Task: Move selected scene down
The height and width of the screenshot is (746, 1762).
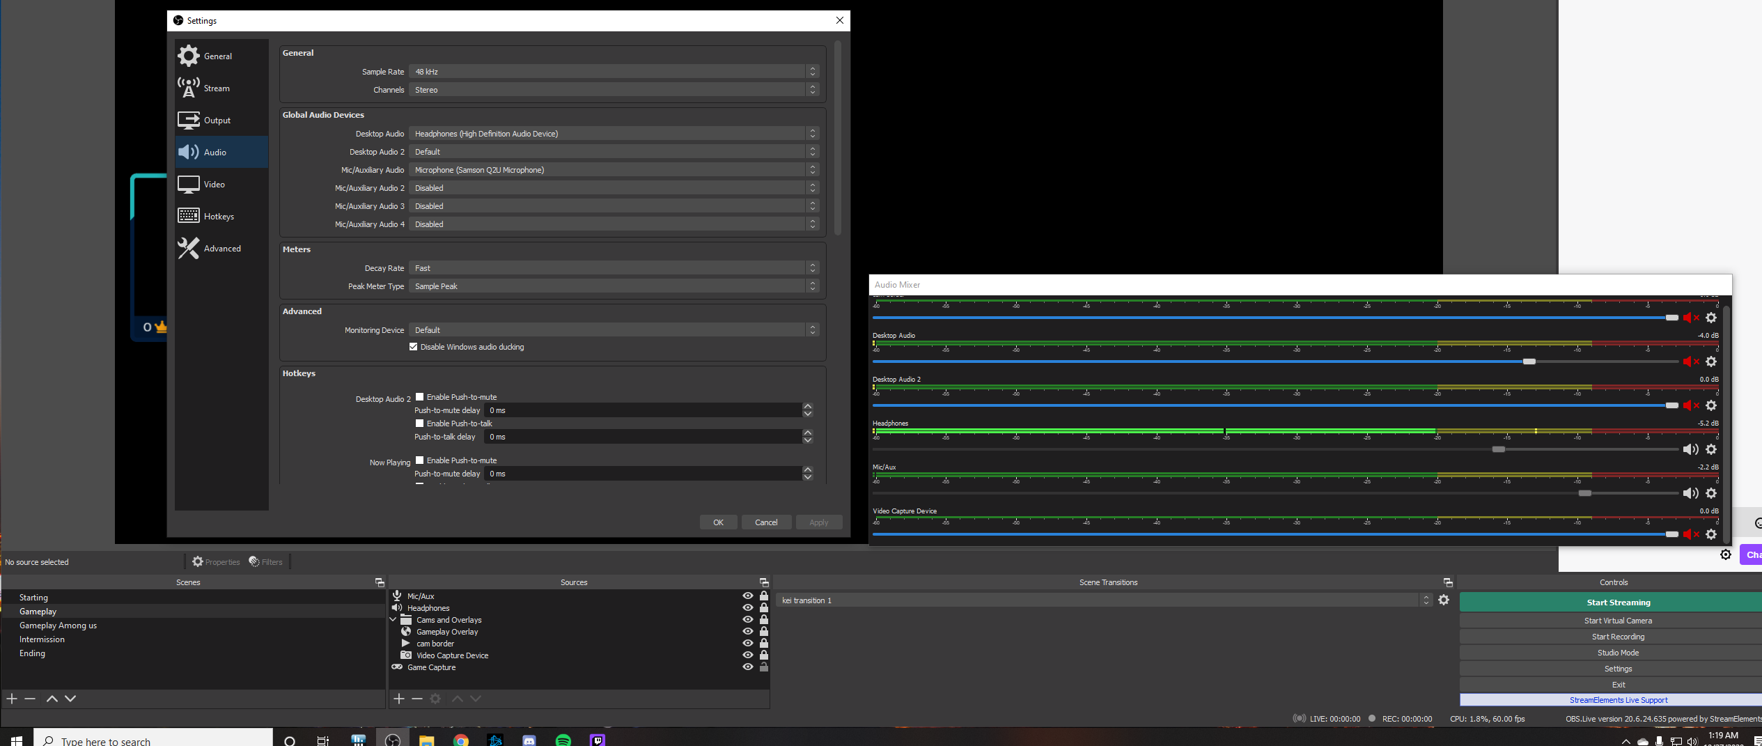Action: click(x=70, y=699)
